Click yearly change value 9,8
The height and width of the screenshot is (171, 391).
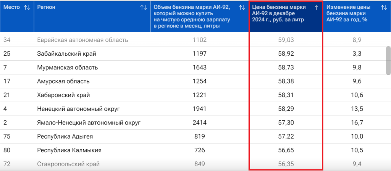point(357,68)
